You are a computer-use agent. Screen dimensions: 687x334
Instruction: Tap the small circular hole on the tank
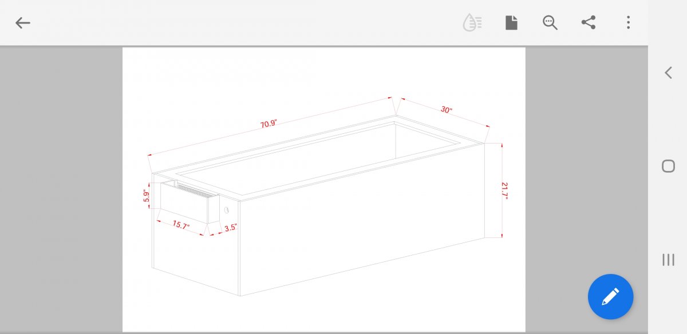click(227, 210)
